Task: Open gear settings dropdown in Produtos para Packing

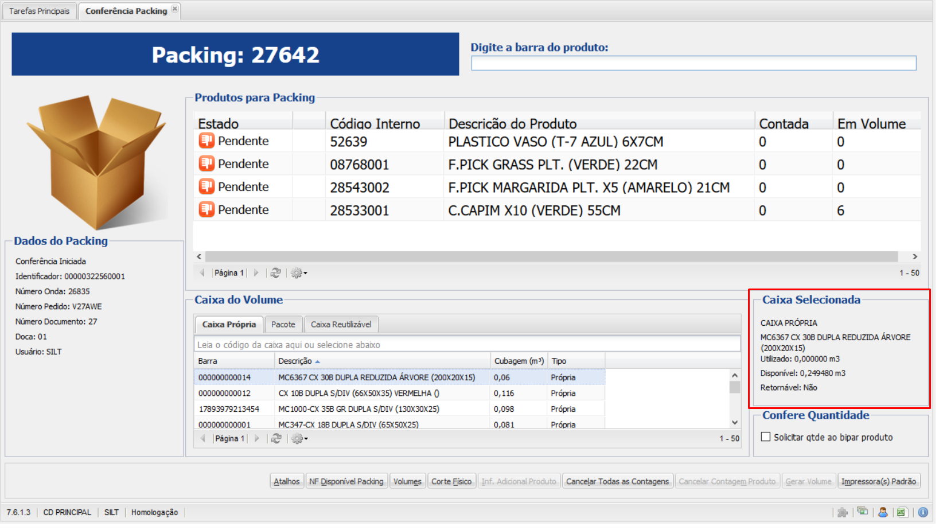Action: click(299, 273)
